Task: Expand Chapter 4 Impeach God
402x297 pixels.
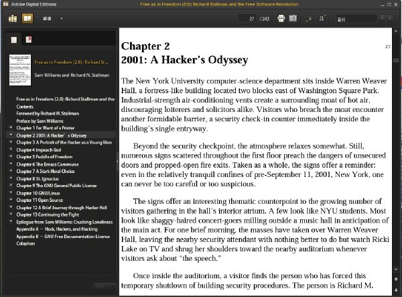Action: coord(11,149)
